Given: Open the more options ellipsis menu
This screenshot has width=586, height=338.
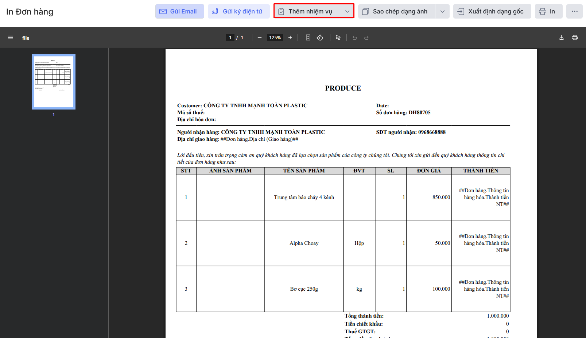Looking at the screenshot, I should tap(574, 11).
